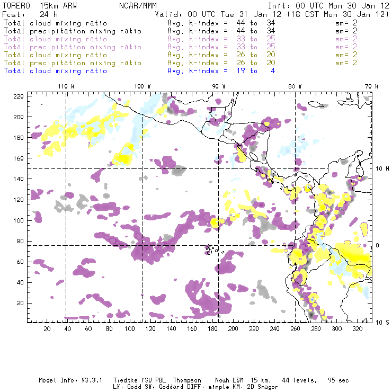
Task: Click the "NCAR/MMM" header text
Action: (x=138, y=6)
